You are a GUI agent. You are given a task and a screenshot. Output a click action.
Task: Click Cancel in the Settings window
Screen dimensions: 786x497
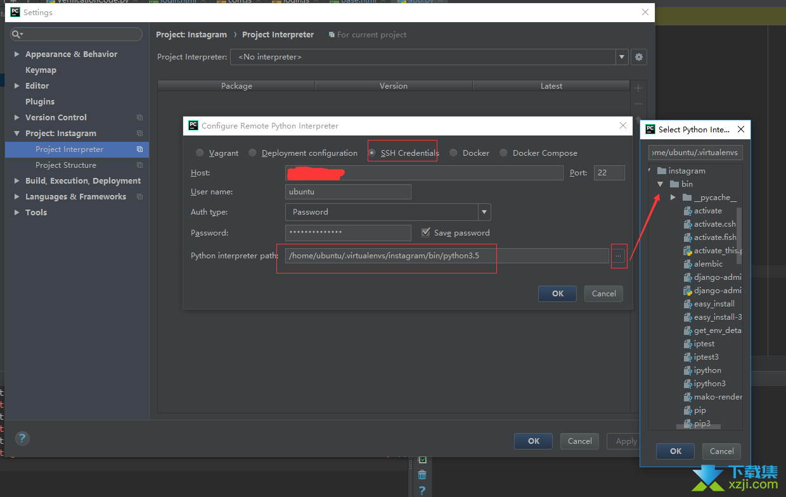tap(580, 441)
